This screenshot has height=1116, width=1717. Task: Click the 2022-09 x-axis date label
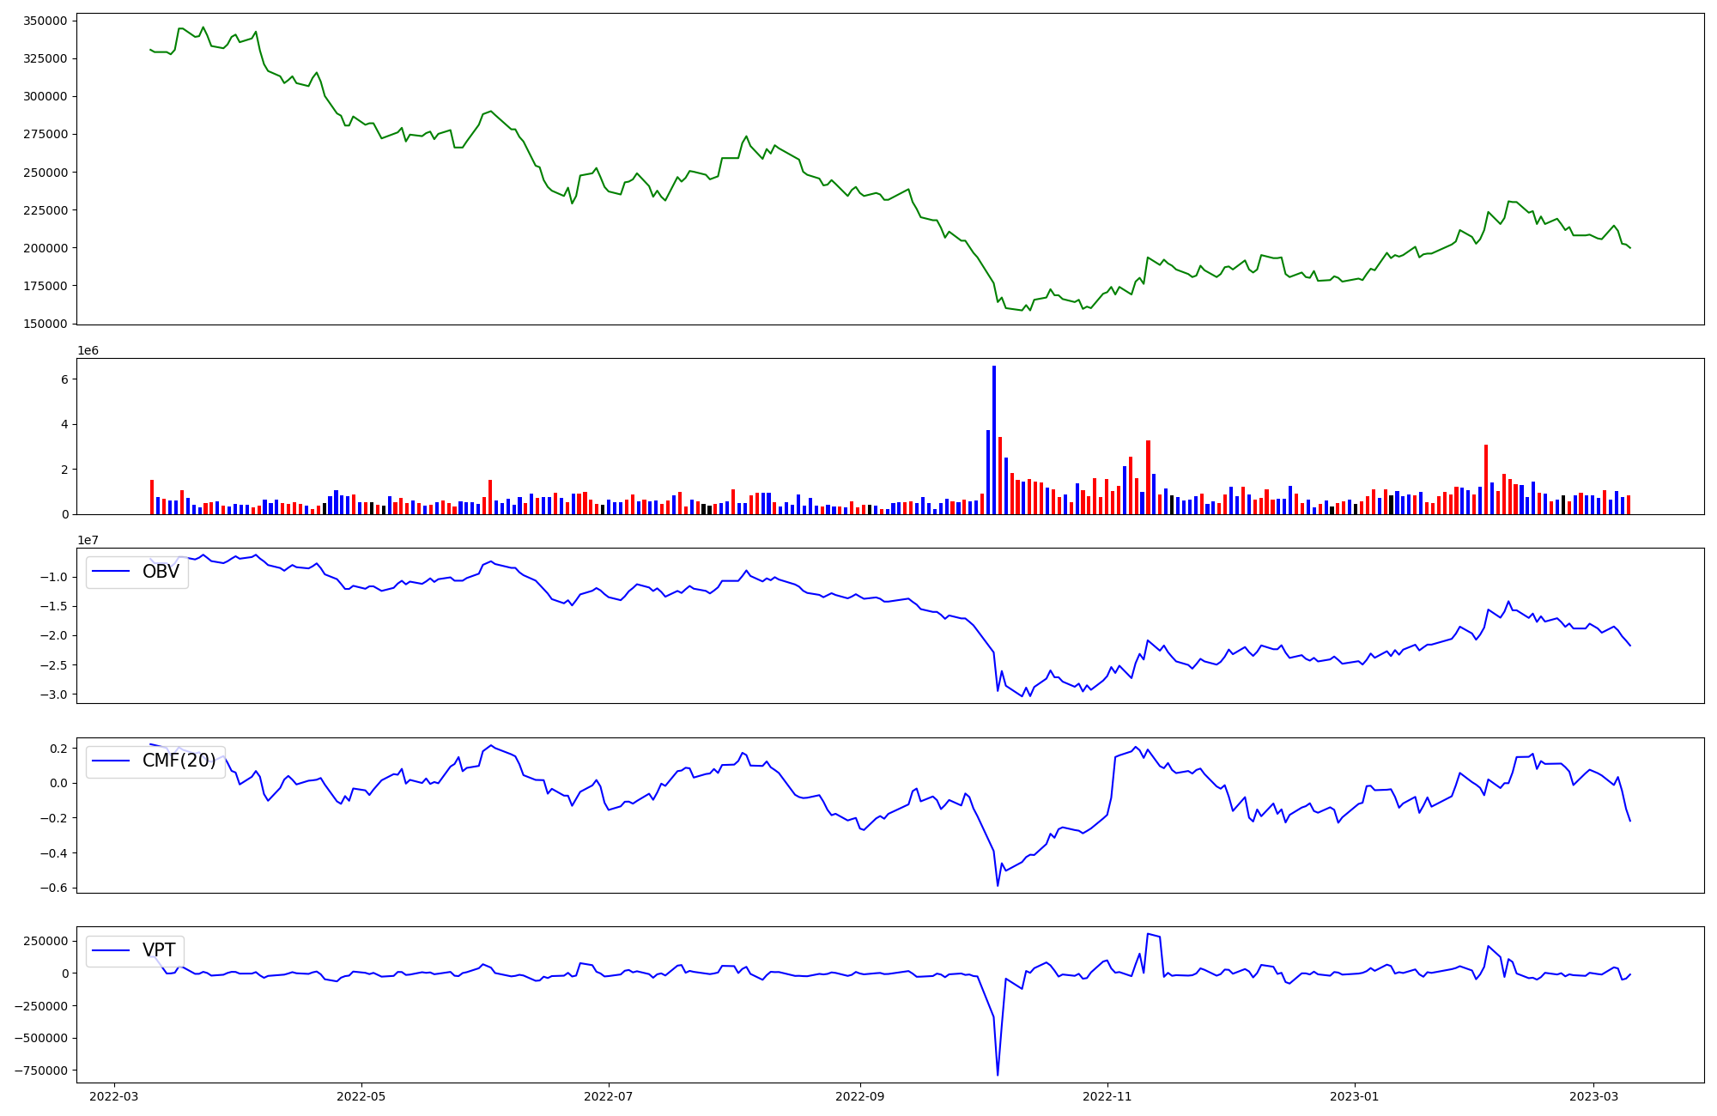[x=860, y=1096]
